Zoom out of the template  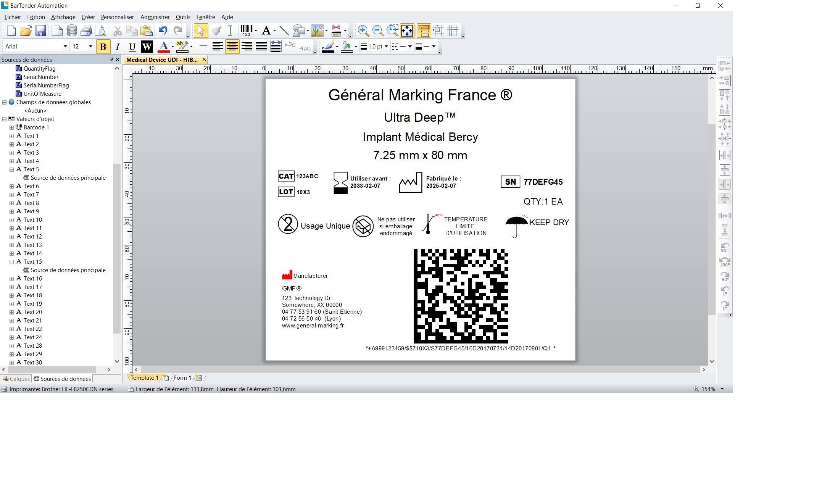378,31
